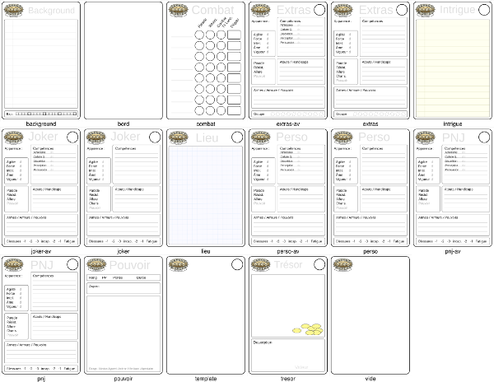This screenshot has width=494, height=382.
Task: Click the first top circle in the Combat grid
Action: tap(199, 35)
